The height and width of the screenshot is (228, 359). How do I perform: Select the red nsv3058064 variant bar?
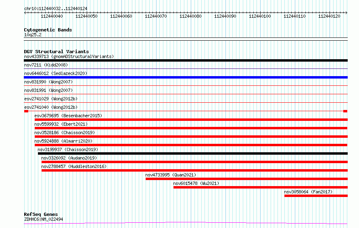point(316,196)
